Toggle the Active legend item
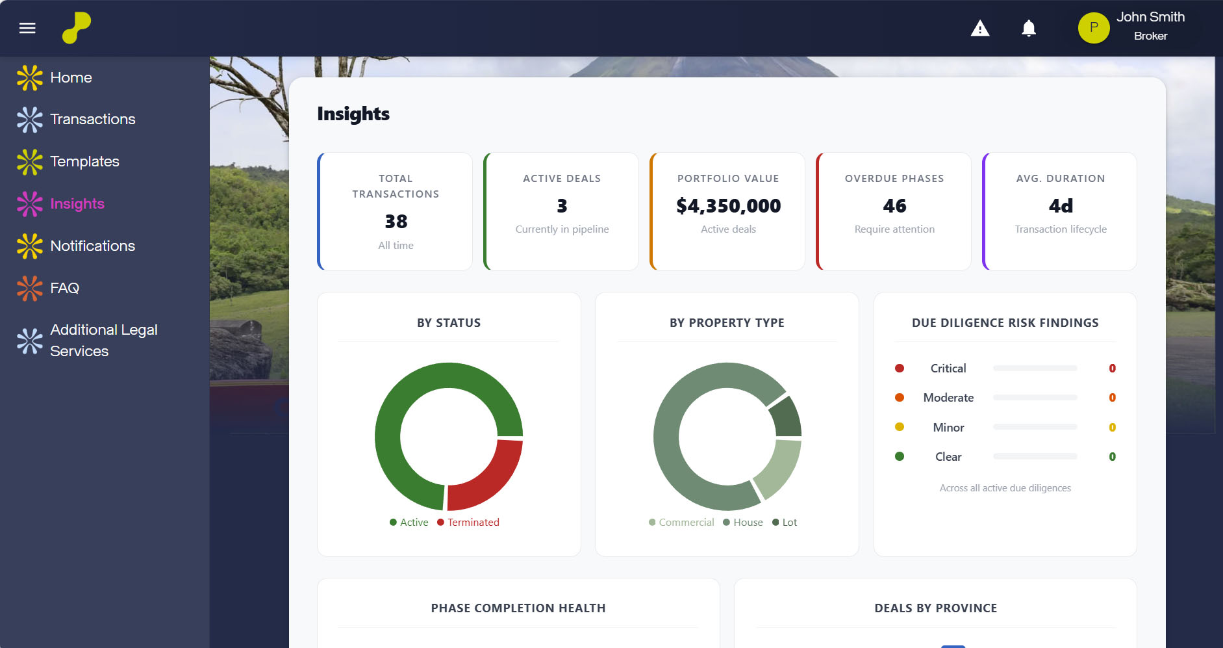The image size is (1223, 648). [x=409, y=523]
